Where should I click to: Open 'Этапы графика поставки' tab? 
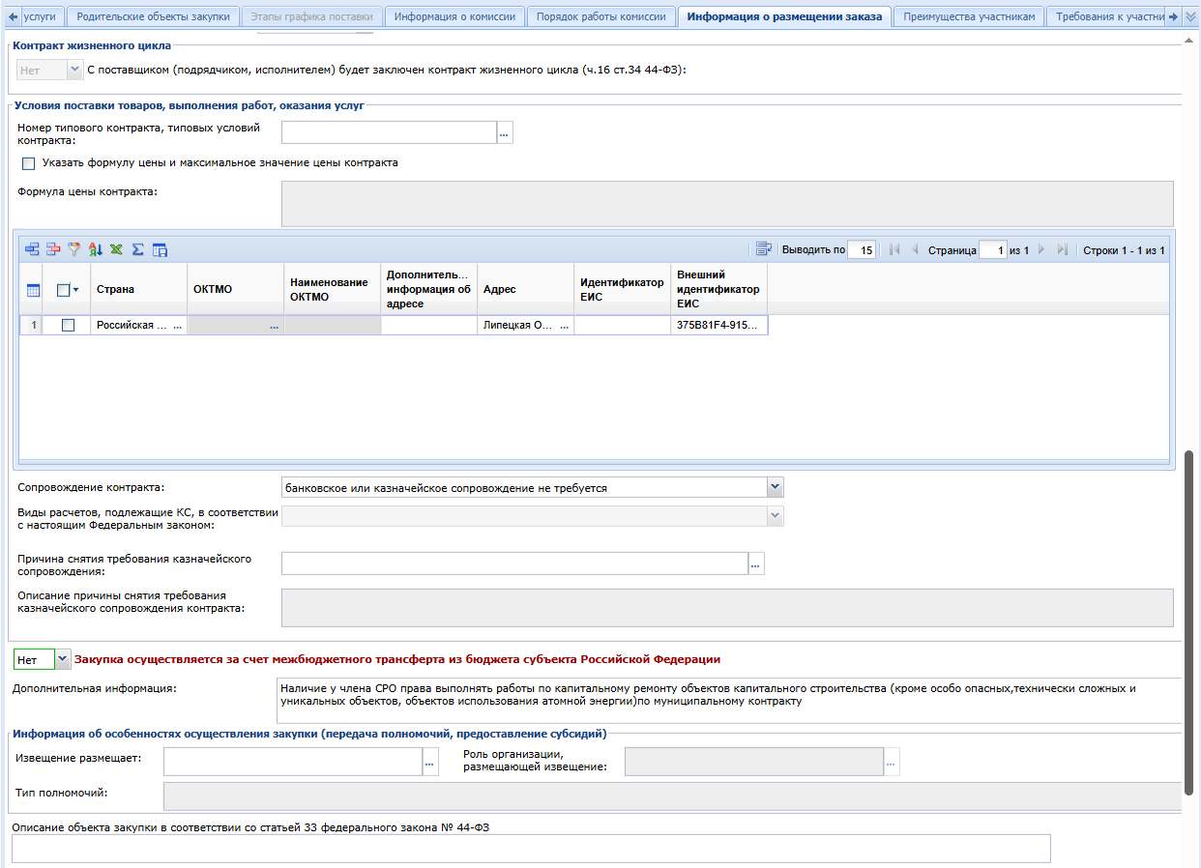311,16
